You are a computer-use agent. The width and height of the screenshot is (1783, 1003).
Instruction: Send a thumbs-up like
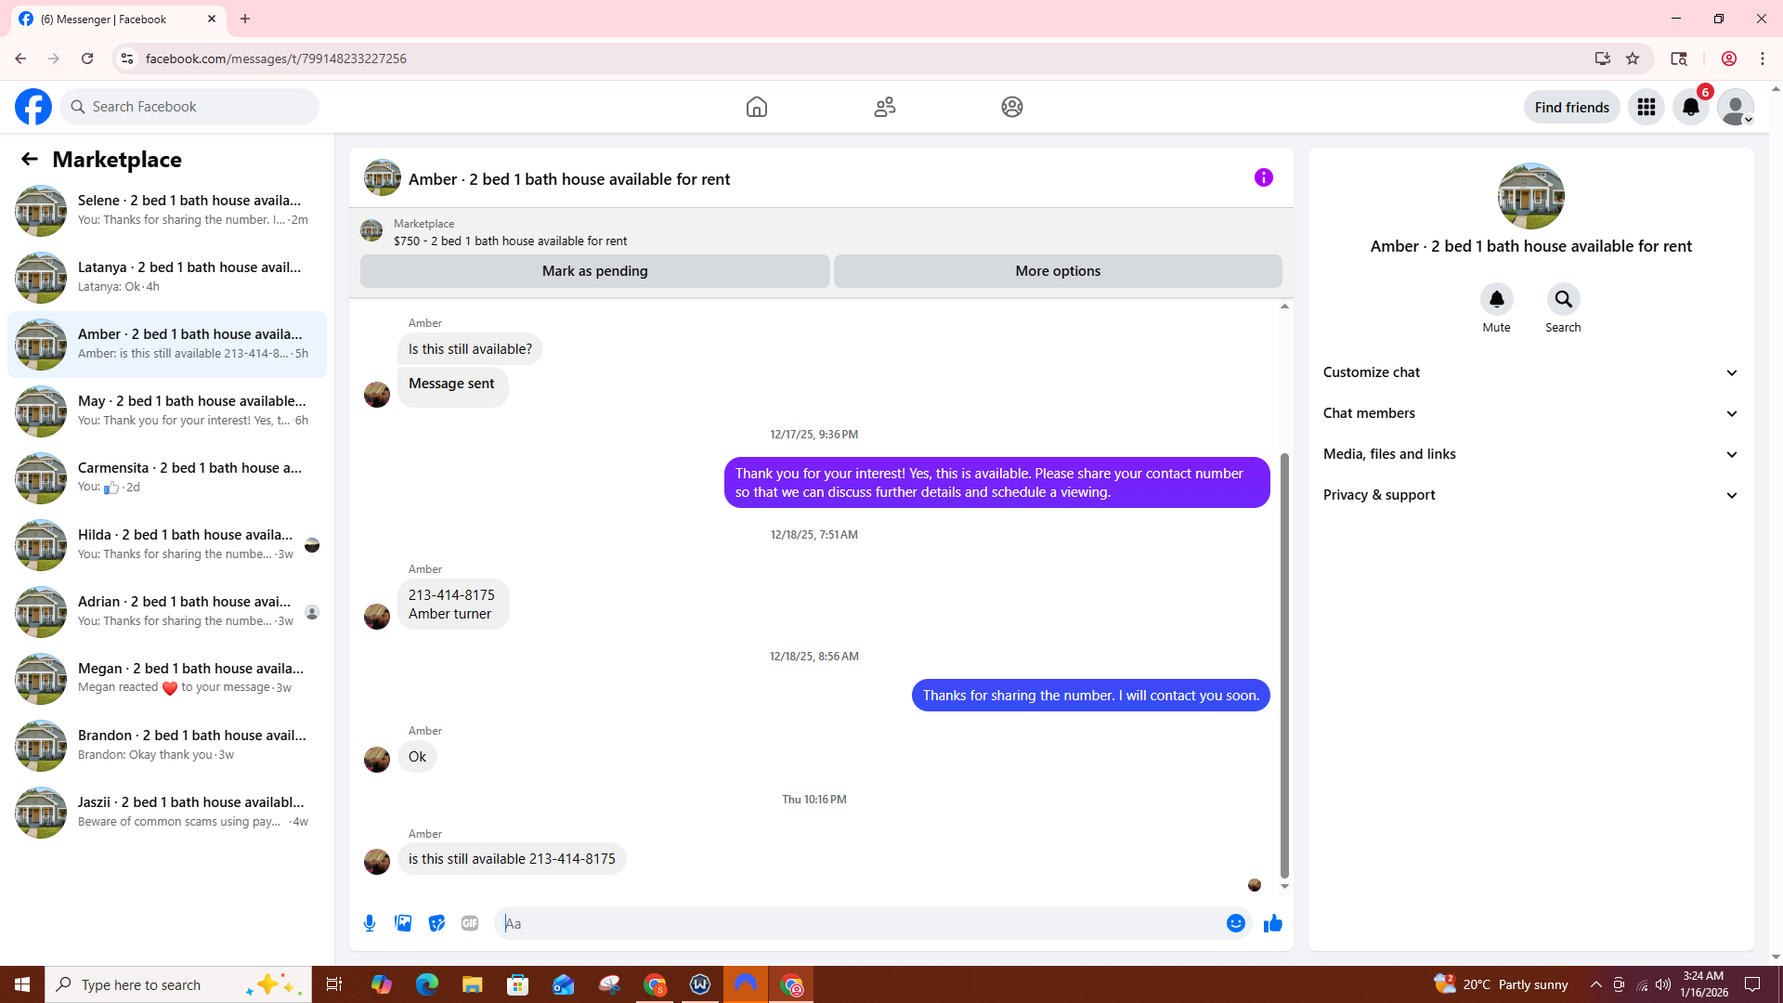(1273, 923)
